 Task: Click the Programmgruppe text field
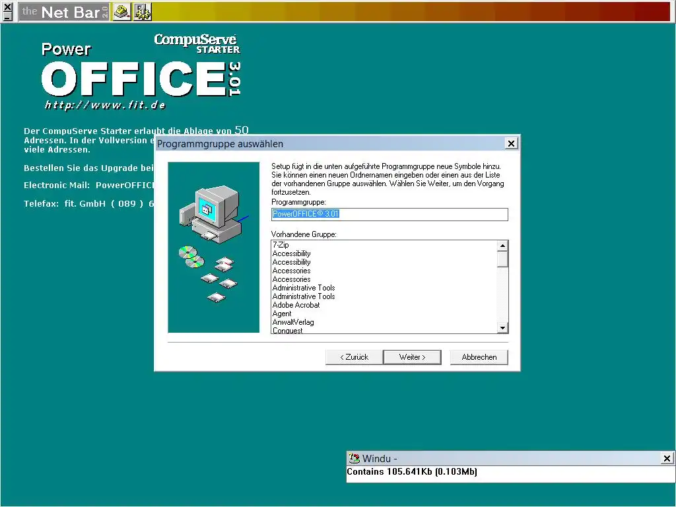coord(389,215)
